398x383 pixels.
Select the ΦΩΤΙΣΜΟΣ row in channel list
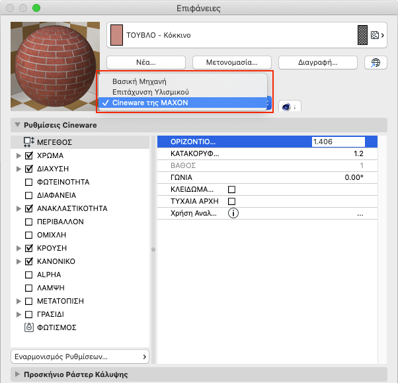click(x=80, y=327)
